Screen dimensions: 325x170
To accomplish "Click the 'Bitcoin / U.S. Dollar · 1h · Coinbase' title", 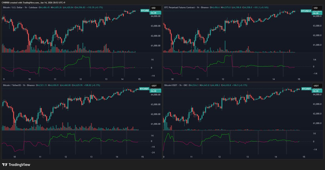I will (x=21, y=7).
